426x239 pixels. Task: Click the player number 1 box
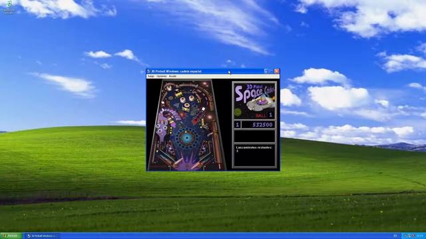pos(237,125)
